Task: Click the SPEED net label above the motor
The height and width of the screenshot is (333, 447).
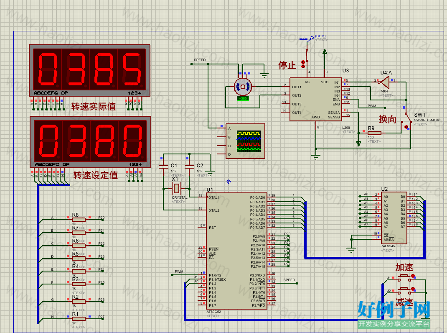Action: click(200, 60)
